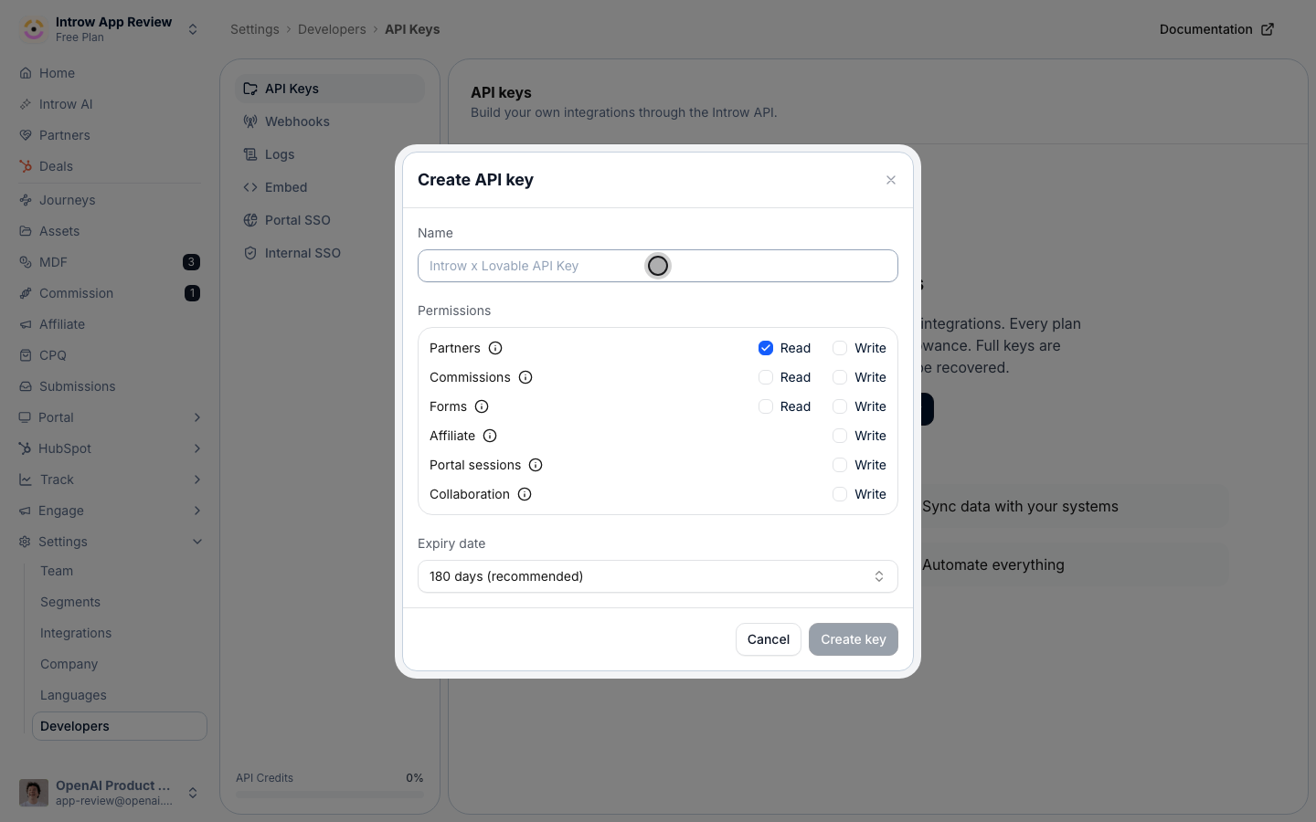Click the API Credits progress bar
Screen dimensions: 1316x822
coord(330,795)
